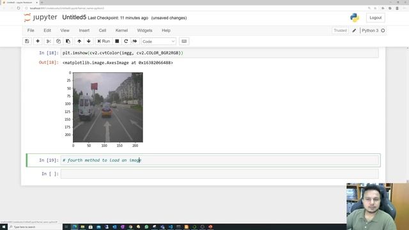Screen dimensions: 409x230
Task: Click the taskbar search box
Action: [35, 227]
